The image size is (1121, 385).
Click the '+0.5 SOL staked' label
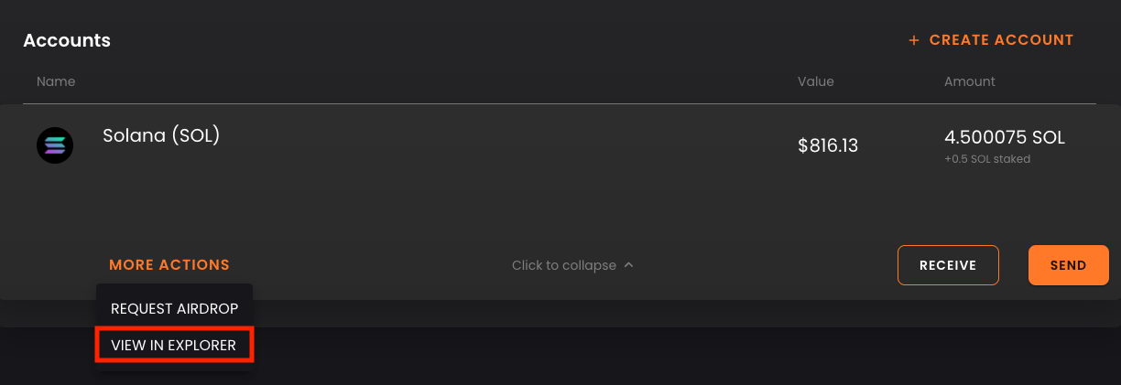pos(987,159)
